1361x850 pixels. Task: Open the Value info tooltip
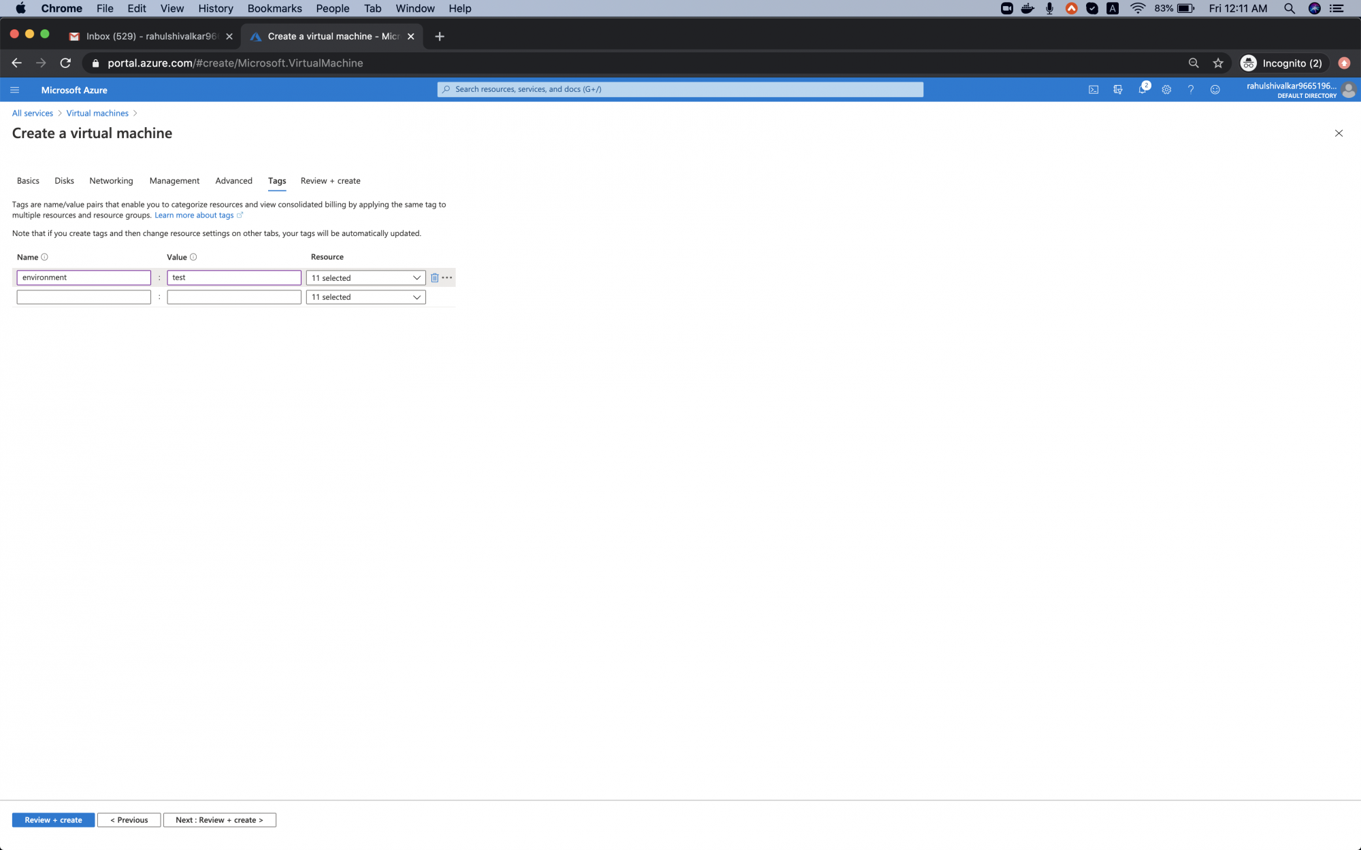coord(193,257)
